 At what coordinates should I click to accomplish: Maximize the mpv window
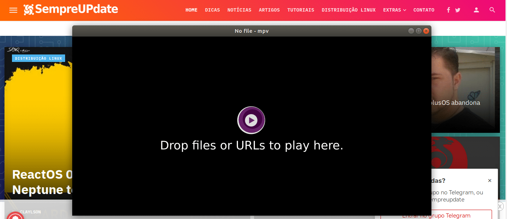(x=419, y=31)
